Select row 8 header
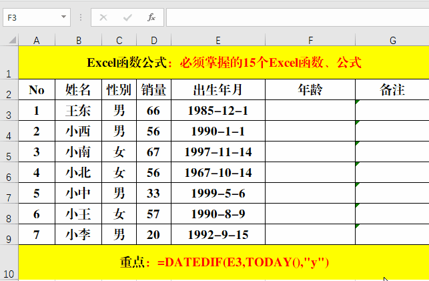Viewport: 429px width, 281px height. click(x=9, y=214)
